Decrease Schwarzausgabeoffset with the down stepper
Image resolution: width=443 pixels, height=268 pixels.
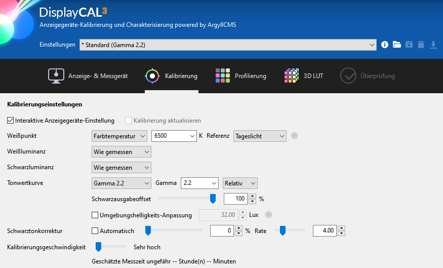[252, 202]
